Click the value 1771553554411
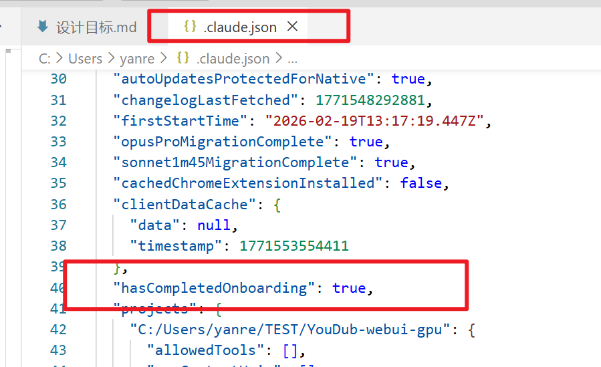Viewport: 601px width, 367px height. pos(294,246)
